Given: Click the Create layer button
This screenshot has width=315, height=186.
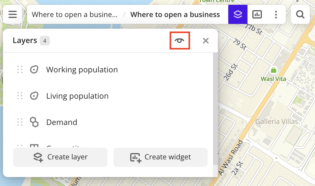Looking at the screenshot, I should click(60, 157).
